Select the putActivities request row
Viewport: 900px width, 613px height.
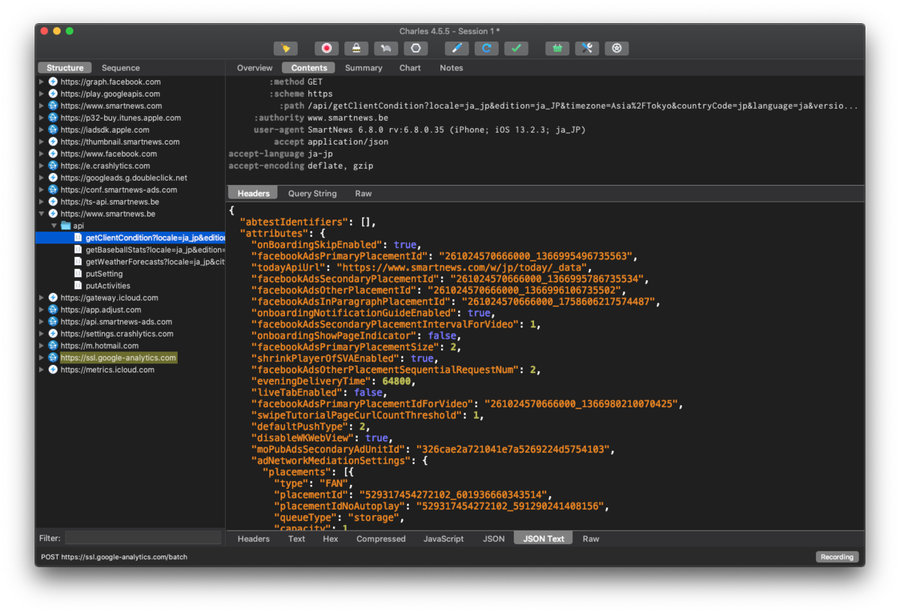(130, 286)
